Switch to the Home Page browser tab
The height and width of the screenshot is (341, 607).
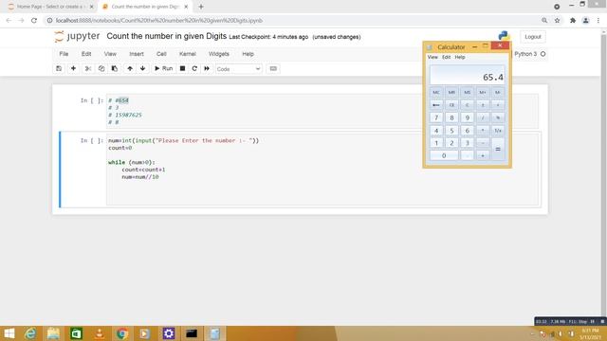[x=49, y=7]
